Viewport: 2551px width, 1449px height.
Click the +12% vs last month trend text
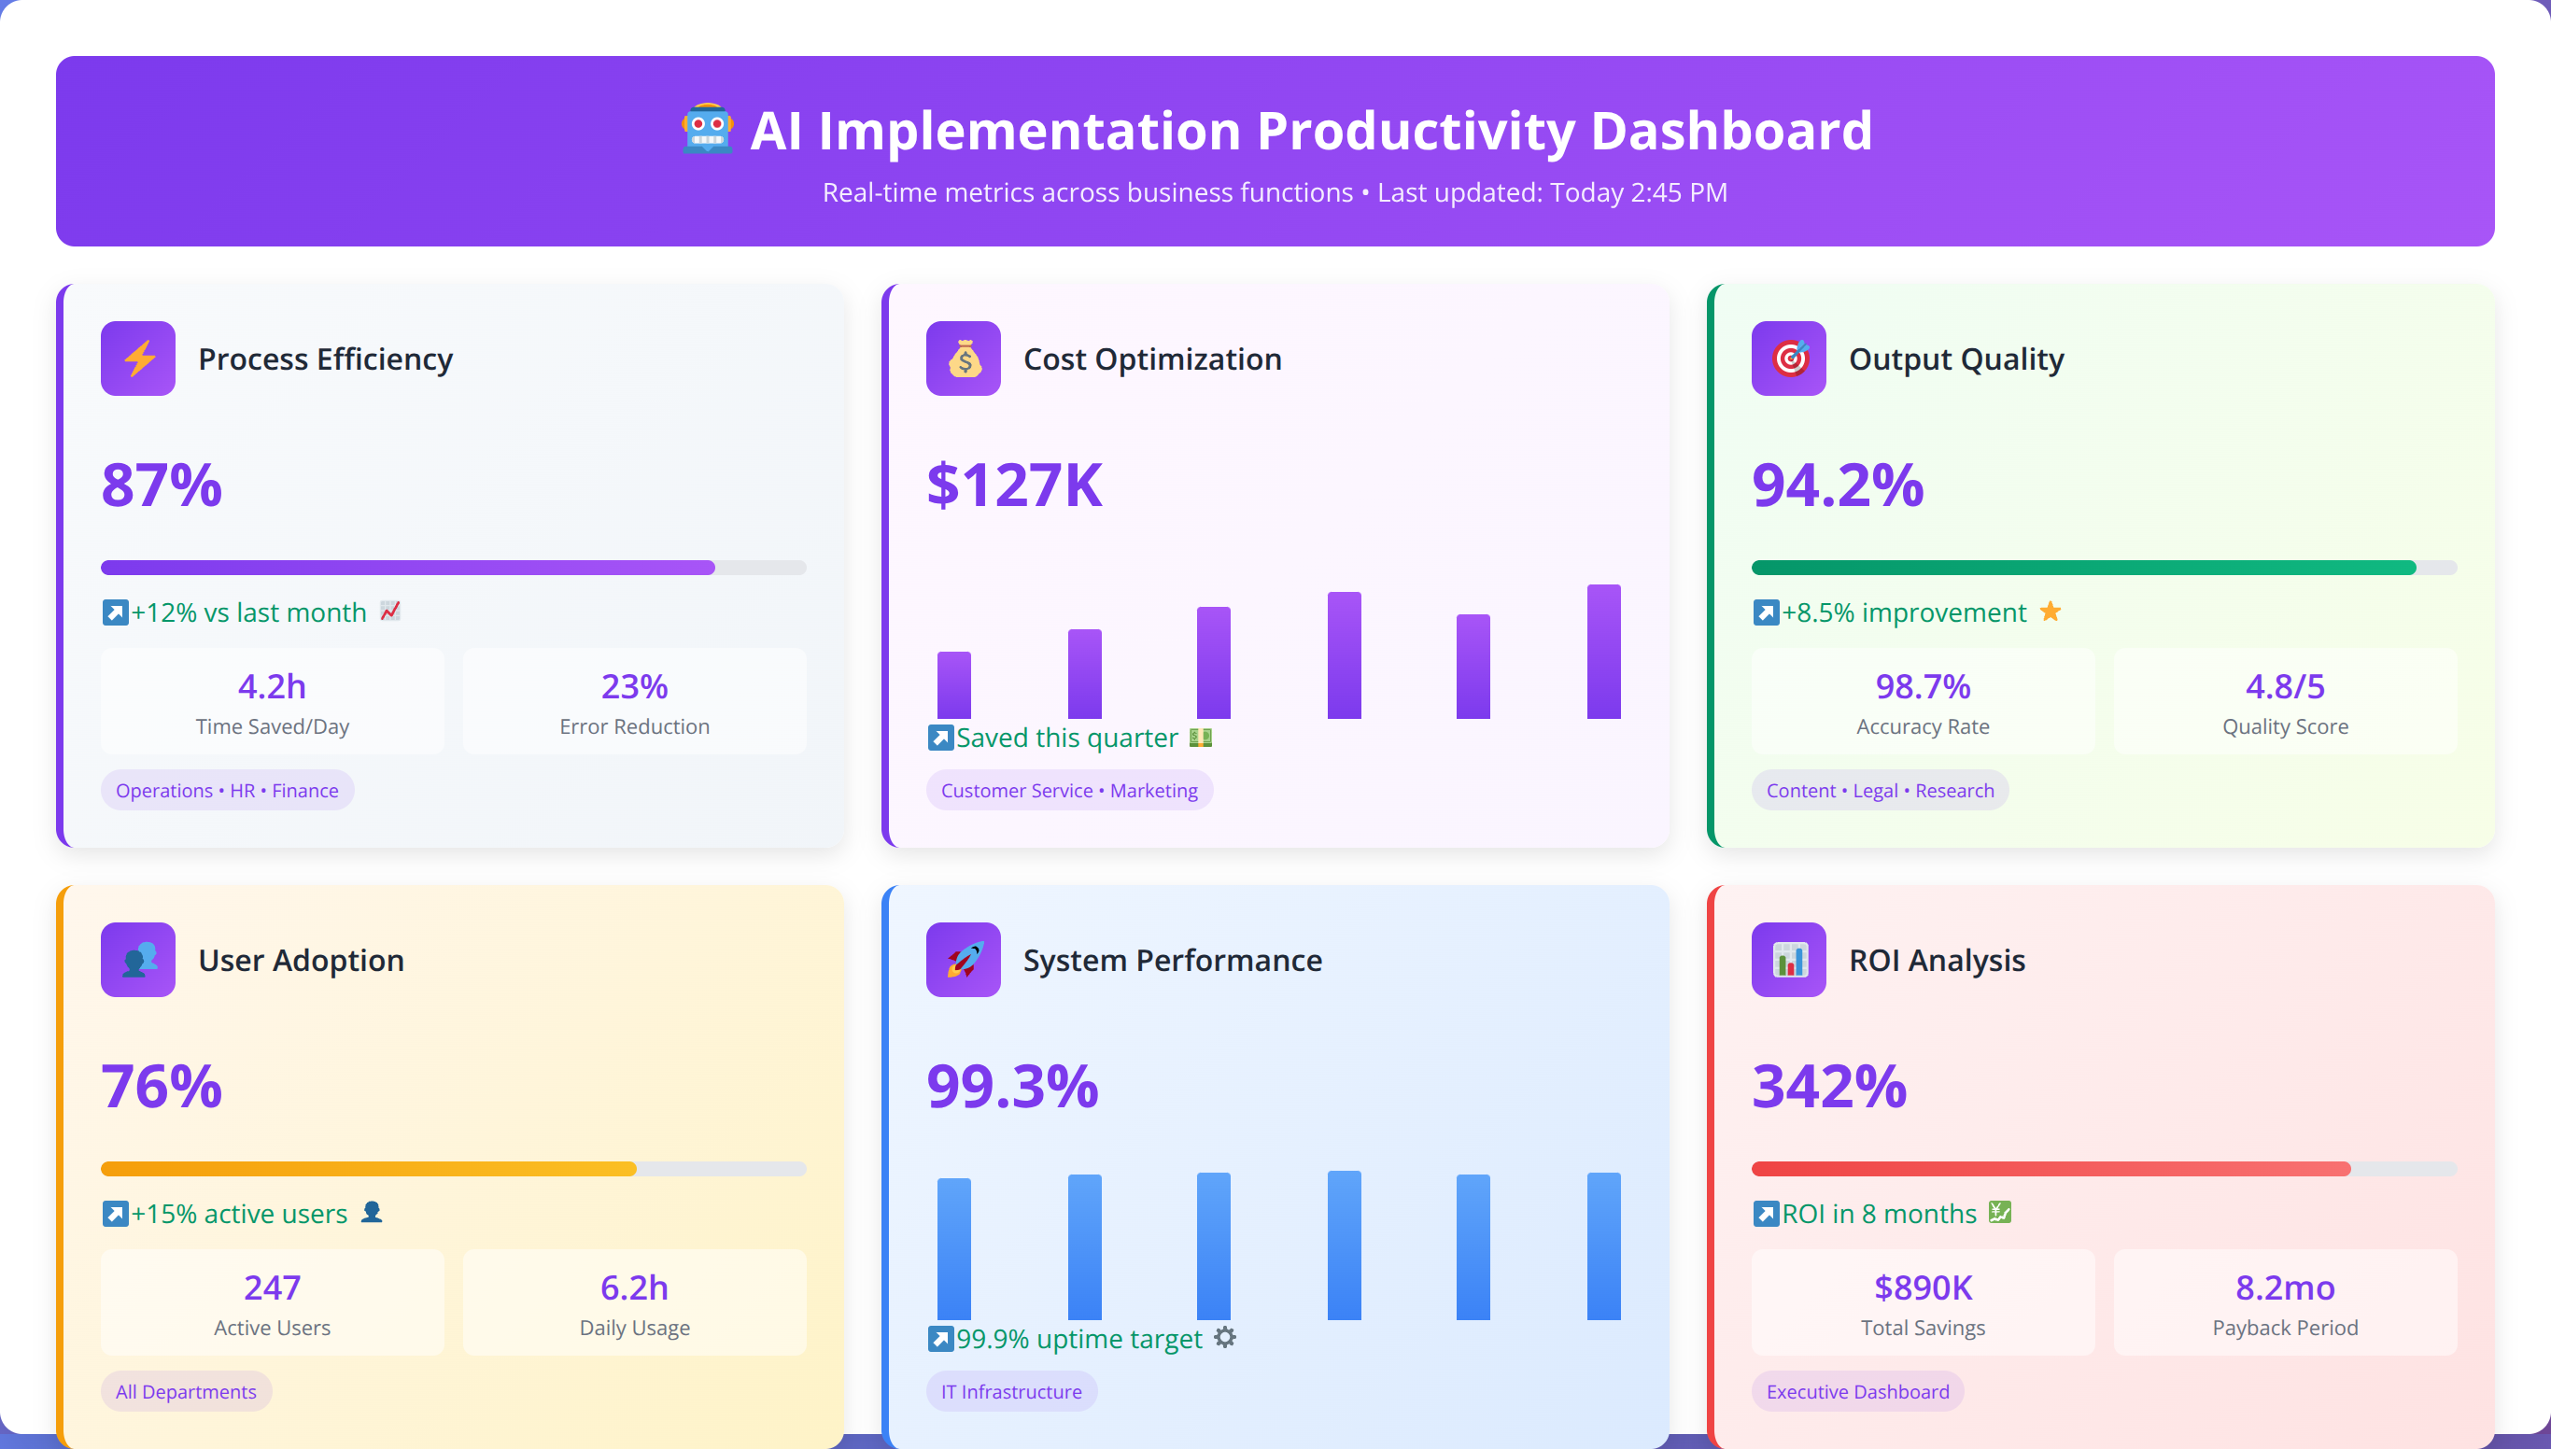(x=248, y=612)
